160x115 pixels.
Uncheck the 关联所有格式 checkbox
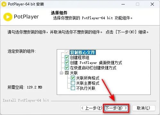(73, 78)
